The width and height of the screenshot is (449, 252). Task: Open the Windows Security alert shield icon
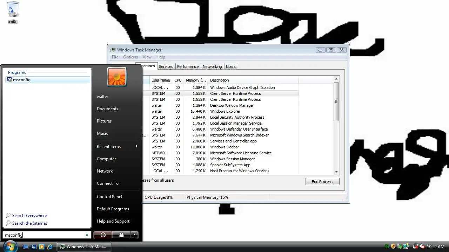(393, 246)
